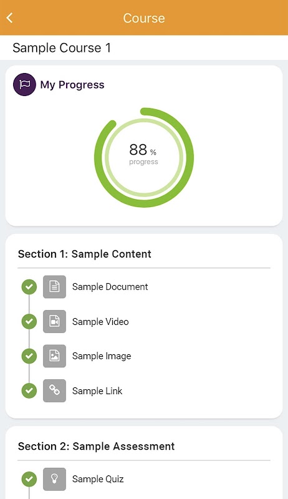The width and height of the screenshot is (288, 499).
Task: Click the Sample Quiz completion checkmark
Action: tap(29, 479)
